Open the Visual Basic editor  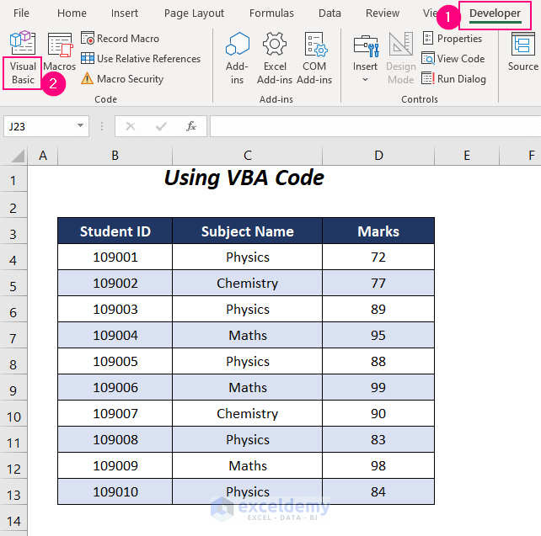(23, 59)
